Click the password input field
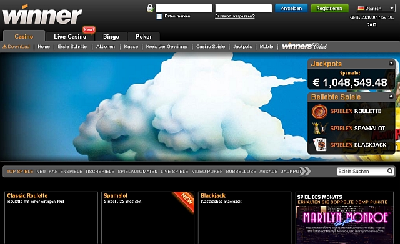400x244 pixels. [243, 8]
